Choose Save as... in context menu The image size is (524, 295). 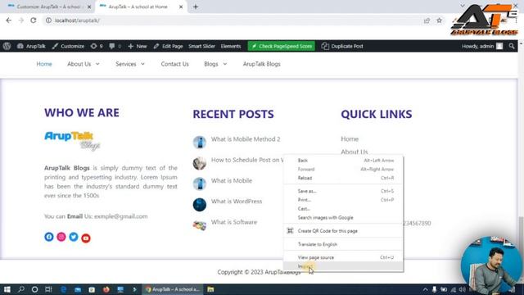point(344,191)
